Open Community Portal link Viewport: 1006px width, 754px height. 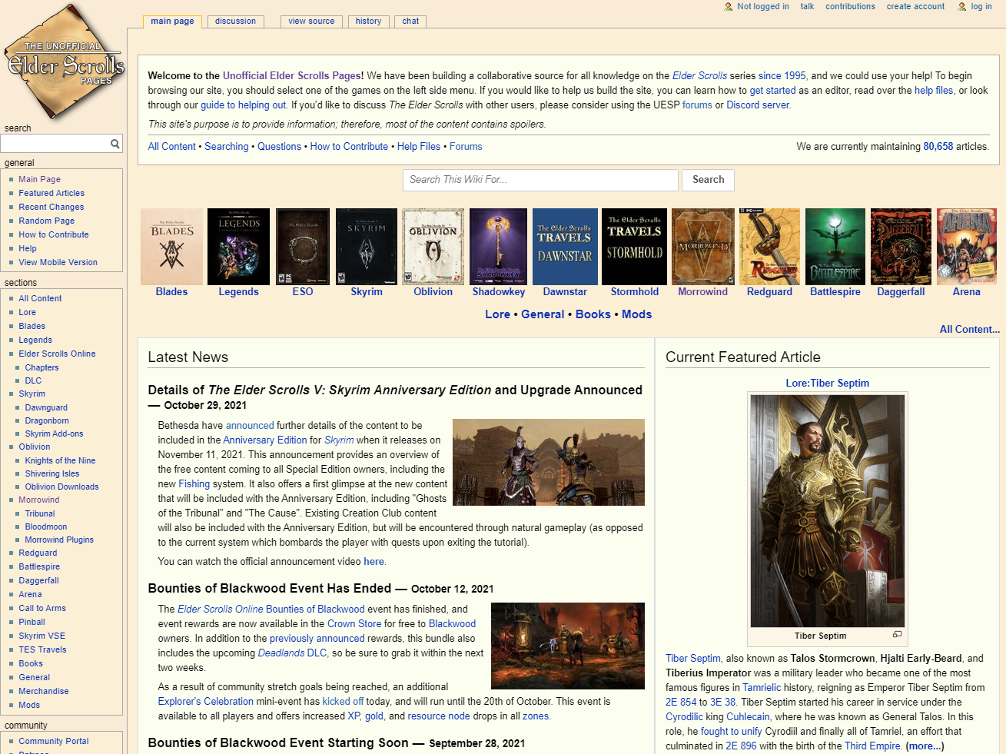coord(54,742)
